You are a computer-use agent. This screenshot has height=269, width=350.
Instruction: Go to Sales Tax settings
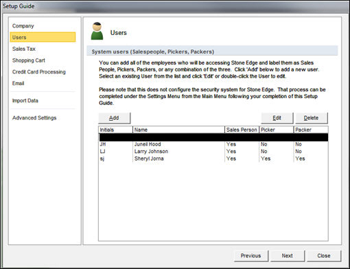[24, 49]
